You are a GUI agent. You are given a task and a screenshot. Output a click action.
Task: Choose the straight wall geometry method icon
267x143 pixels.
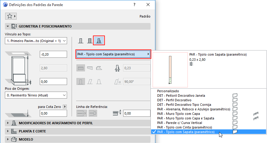[81, 68]
